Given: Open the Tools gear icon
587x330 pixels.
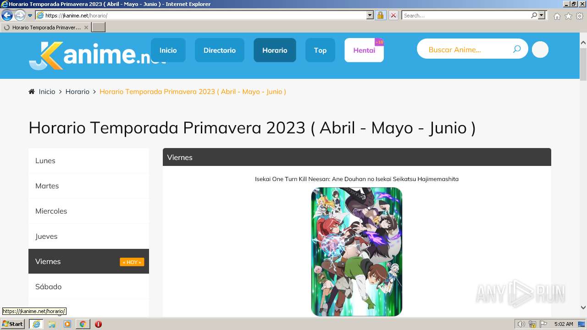Looking at the screenshot, I should [x=580, y=16].
